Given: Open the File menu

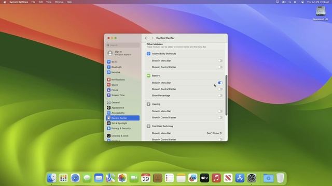Looking at the screenshot, I should (33, 2).
